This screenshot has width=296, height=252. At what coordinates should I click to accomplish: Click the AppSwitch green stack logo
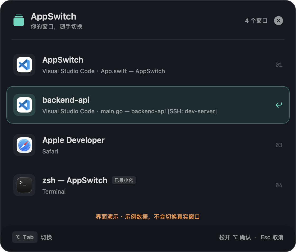click(19, 20)
